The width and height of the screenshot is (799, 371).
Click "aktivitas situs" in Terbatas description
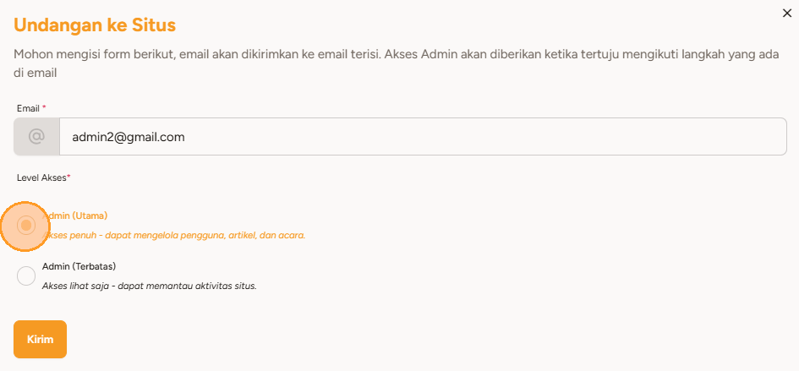click(222, 286)
